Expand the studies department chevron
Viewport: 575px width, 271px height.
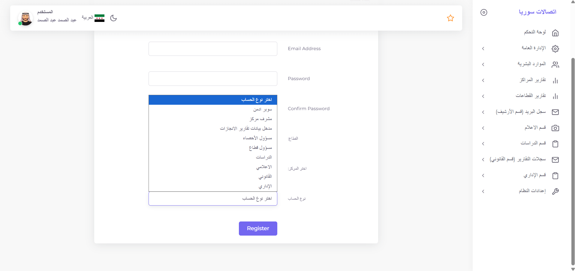pyautogui.click(x=483, y=144)
